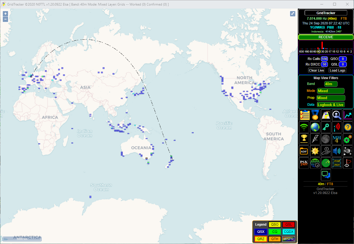The width and height of the screenshot is (354, 244).
Task: Click the callsign lookup magnifier icon
Action: click(x=337, y=115)
